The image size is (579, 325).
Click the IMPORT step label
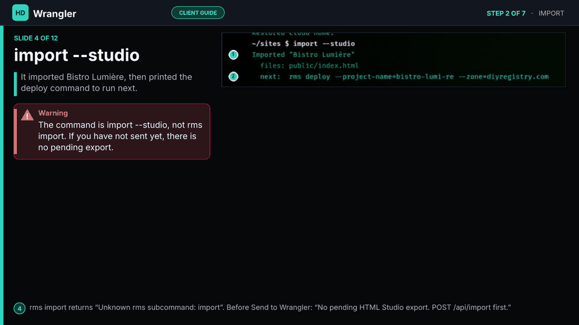[x=551, y=13]
